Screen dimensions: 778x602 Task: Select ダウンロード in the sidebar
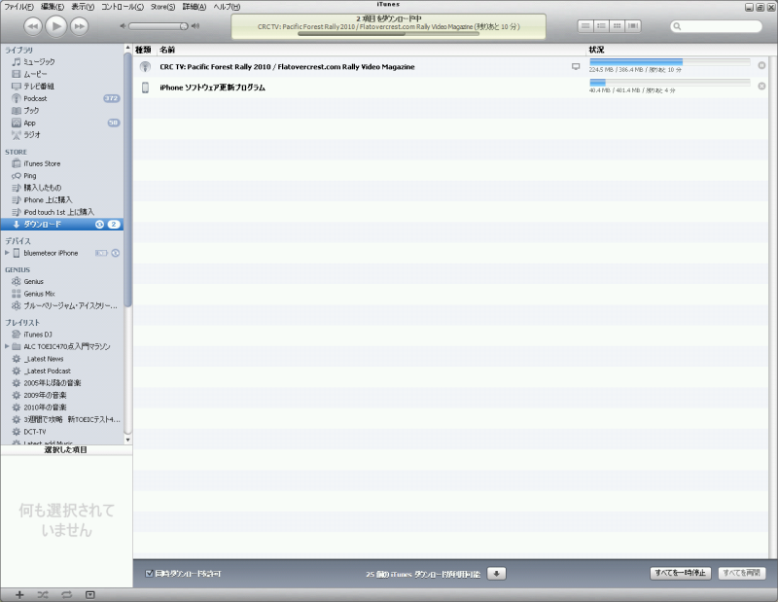click(x=62, y=225)
